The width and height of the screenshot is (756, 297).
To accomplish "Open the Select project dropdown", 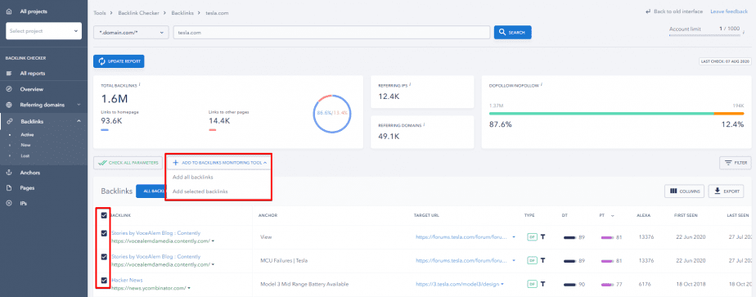I will coord(44,31).
